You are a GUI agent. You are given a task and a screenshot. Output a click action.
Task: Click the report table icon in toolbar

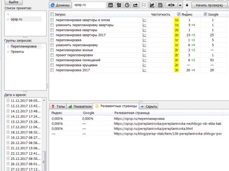160,5
